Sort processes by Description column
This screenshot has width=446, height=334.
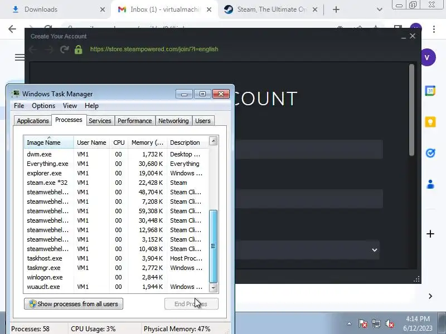coord(188,143)
